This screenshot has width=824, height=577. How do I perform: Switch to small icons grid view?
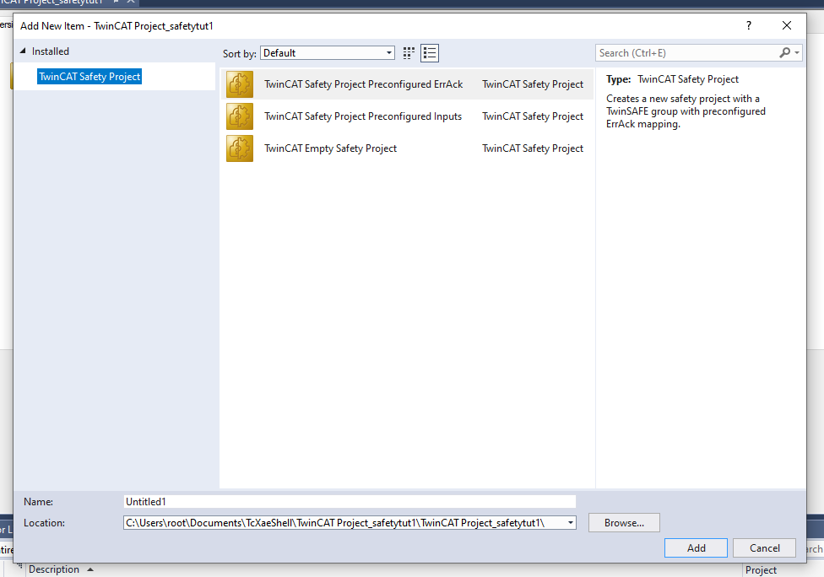click(409, 53)
